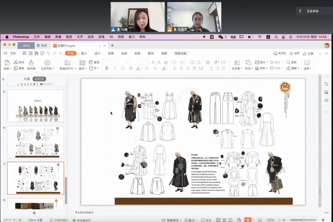
Task: Click the Redo arrow icon
Action: pyautogui.click(x=54, y=53)
